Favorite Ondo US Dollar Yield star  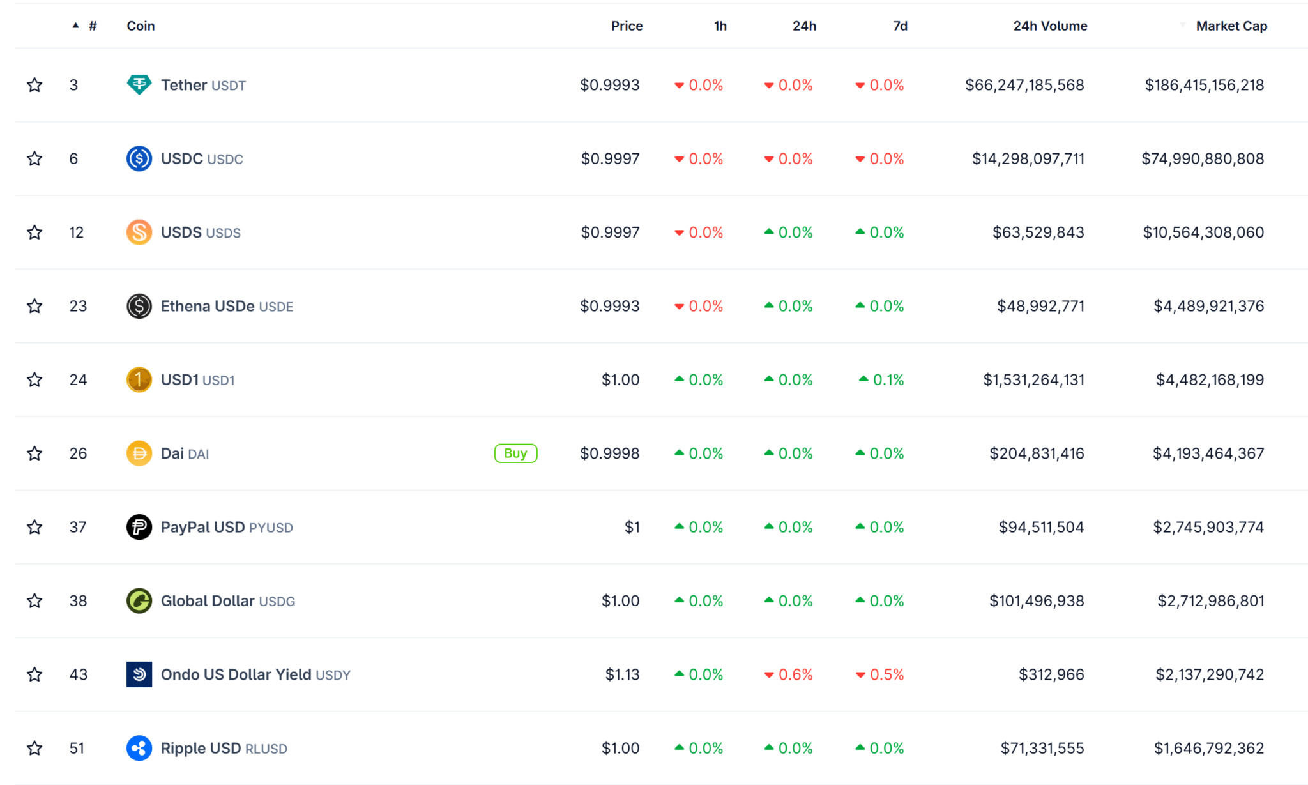pos(34,674)
